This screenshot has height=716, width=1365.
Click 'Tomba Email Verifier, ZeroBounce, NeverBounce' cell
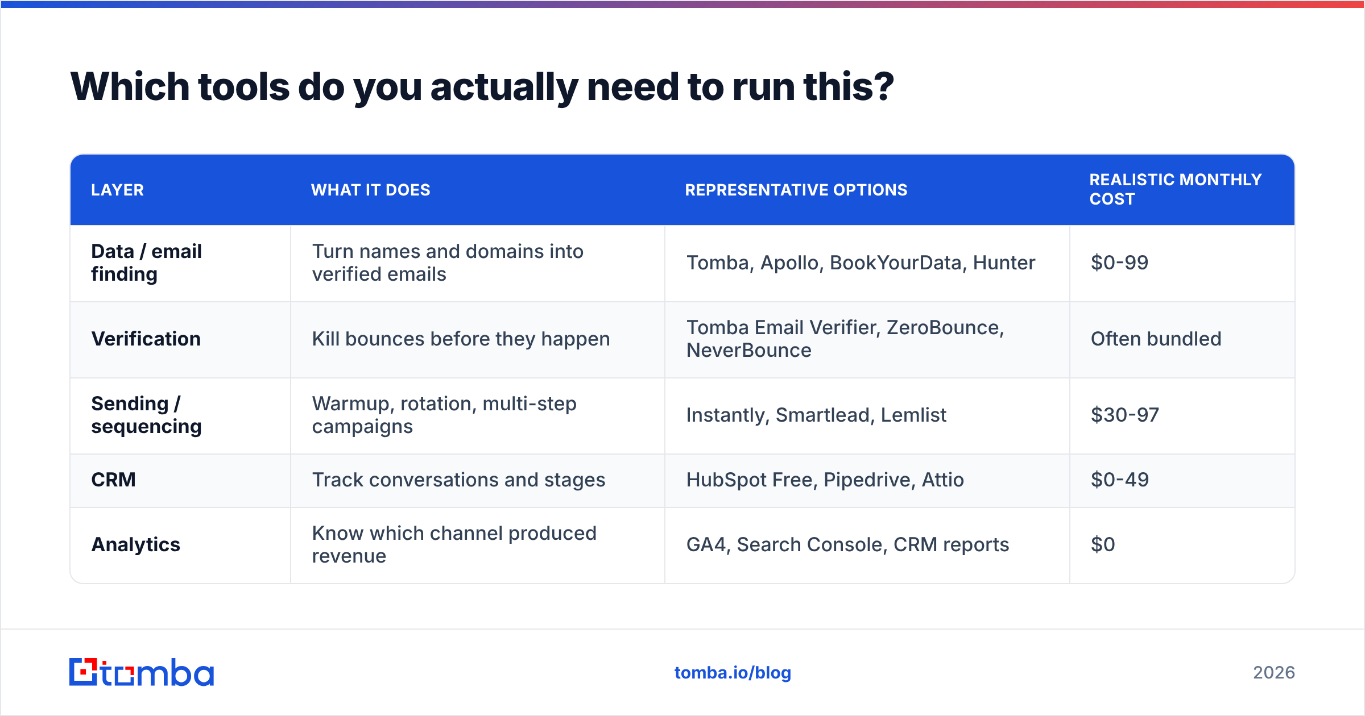coord(867,340)
